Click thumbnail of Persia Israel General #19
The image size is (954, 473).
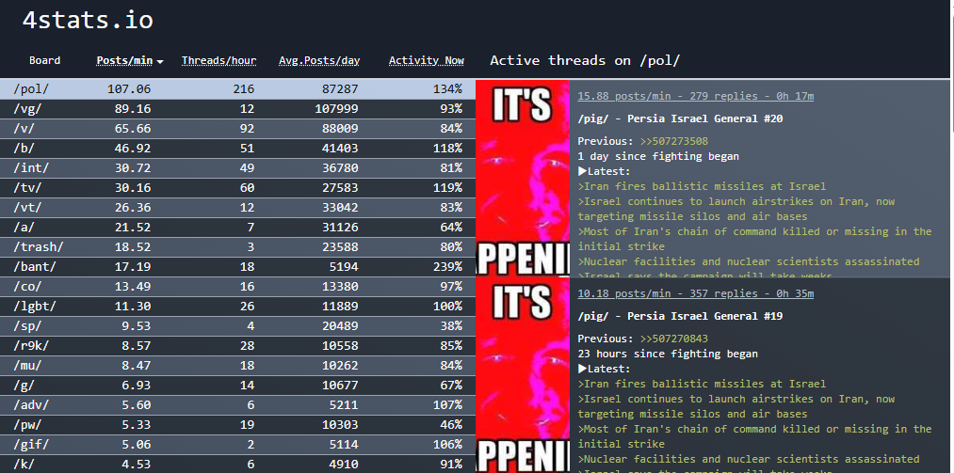(x=523, y=375)
